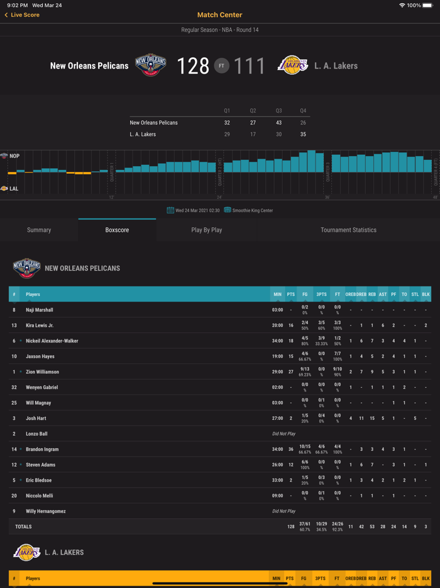The width and height of the screenshot is (440, 588).
Task: Open the Tournament Statistics tab
Action: coord(348,230)
